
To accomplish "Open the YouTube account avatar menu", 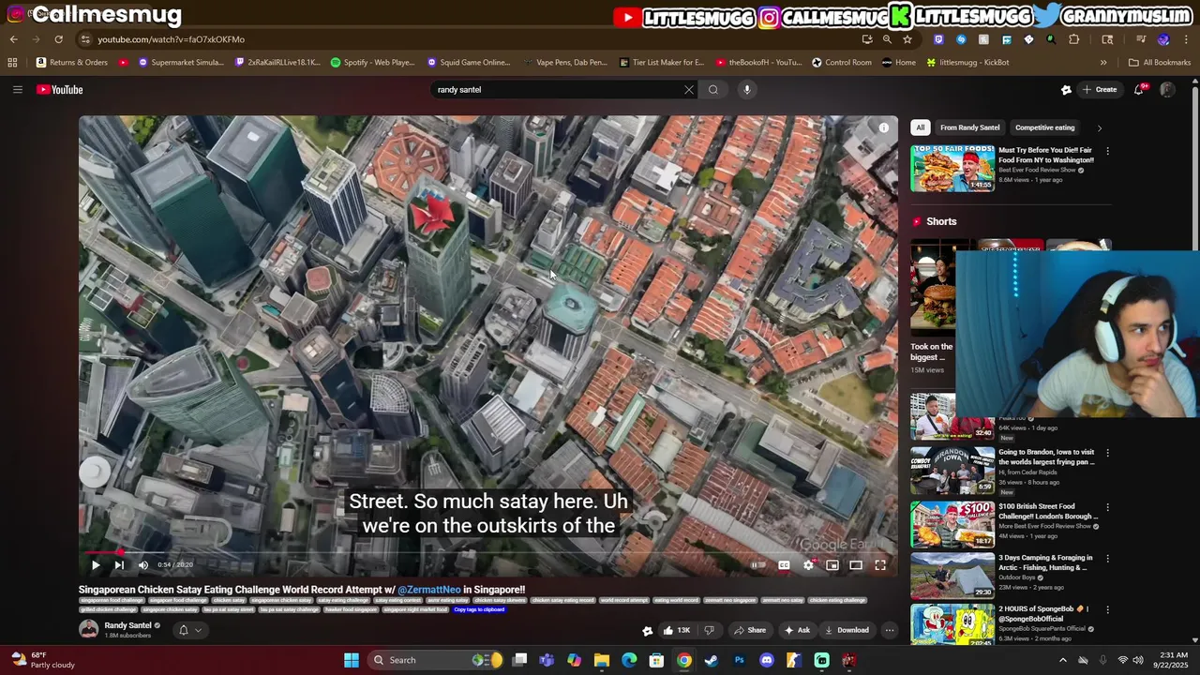I will pos(1167,90).
